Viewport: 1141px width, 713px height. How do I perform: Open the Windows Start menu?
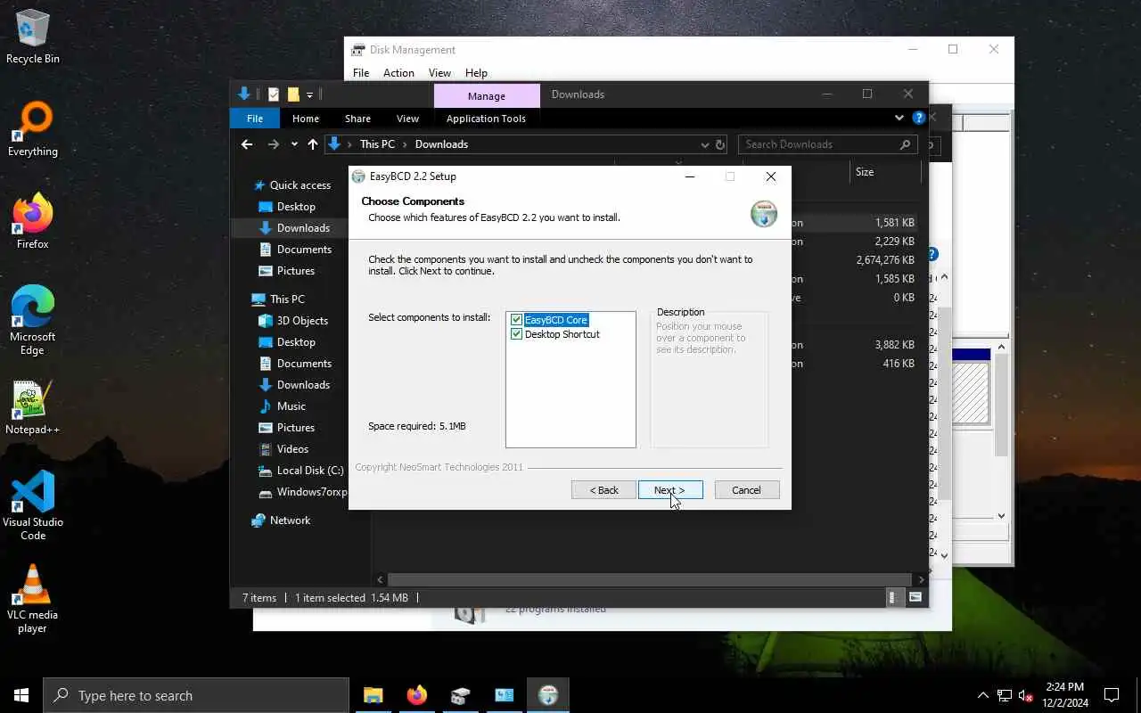click(x=21, y=695)
